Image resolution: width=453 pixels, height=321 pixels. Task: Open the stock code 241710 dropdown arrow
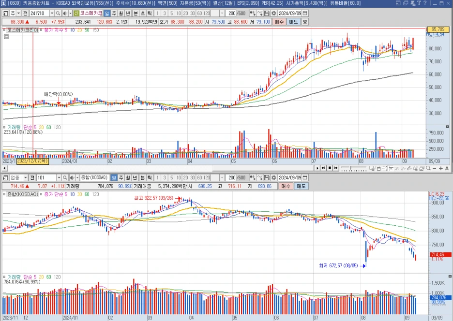52,13
